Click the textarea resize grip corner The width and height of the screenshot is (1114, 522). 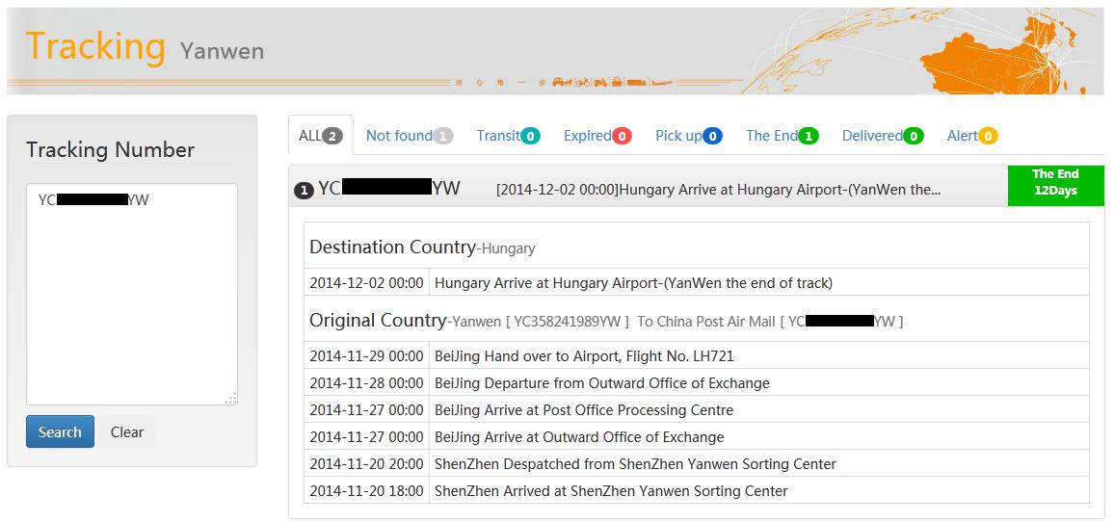click(231, 399)
